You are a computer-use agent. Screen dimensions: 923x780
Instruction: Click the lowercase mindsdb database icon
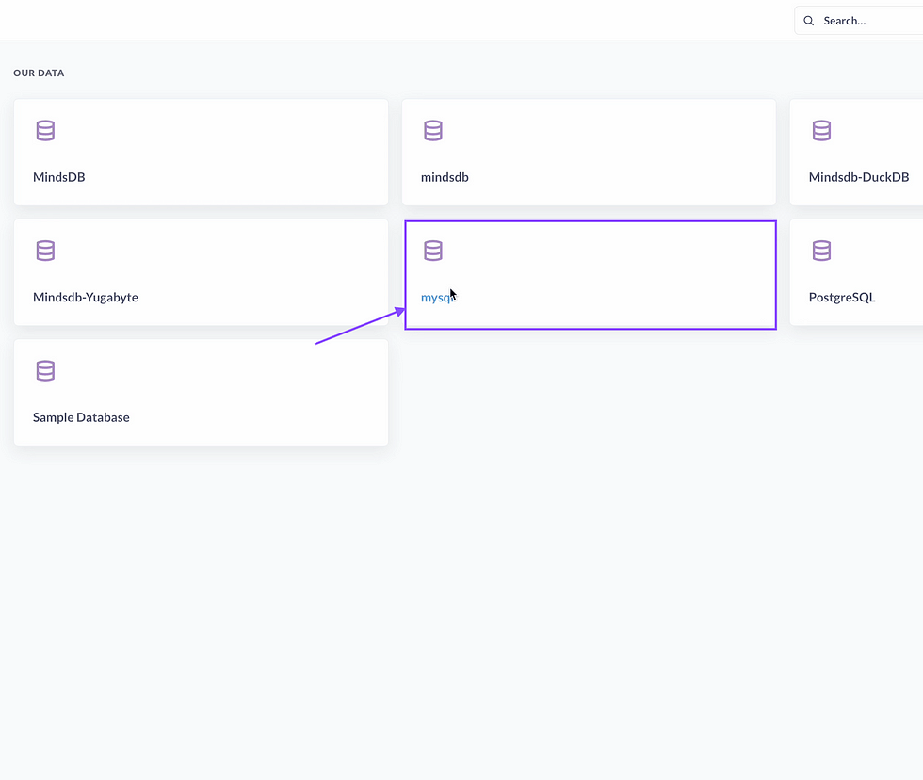[433, 131]
